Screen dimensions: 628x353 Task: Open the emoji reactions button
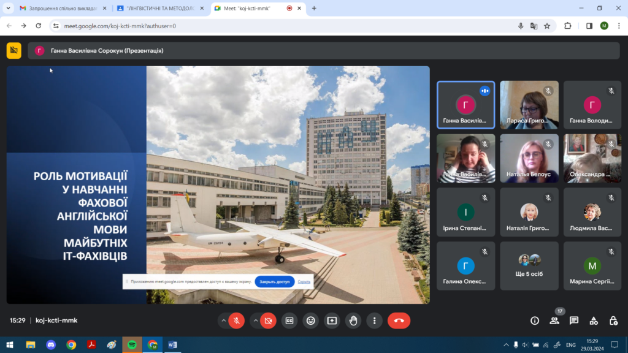[311, 321]
